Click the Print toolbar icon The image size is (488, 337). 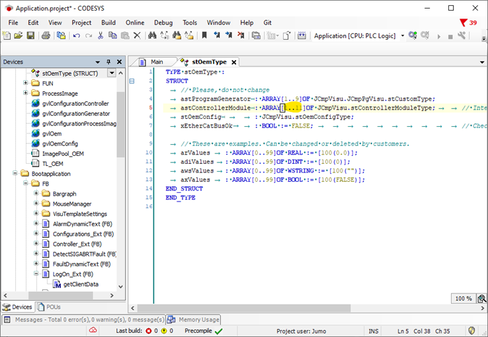pos(46,36)
